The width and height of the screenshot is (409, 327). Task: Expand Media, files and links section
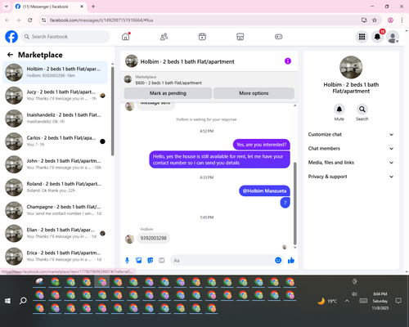point(351,163)
